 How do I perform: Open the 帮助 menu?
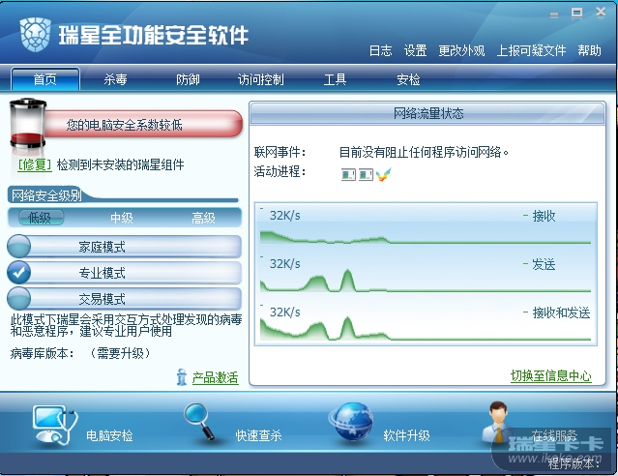(x=589, y=50)
